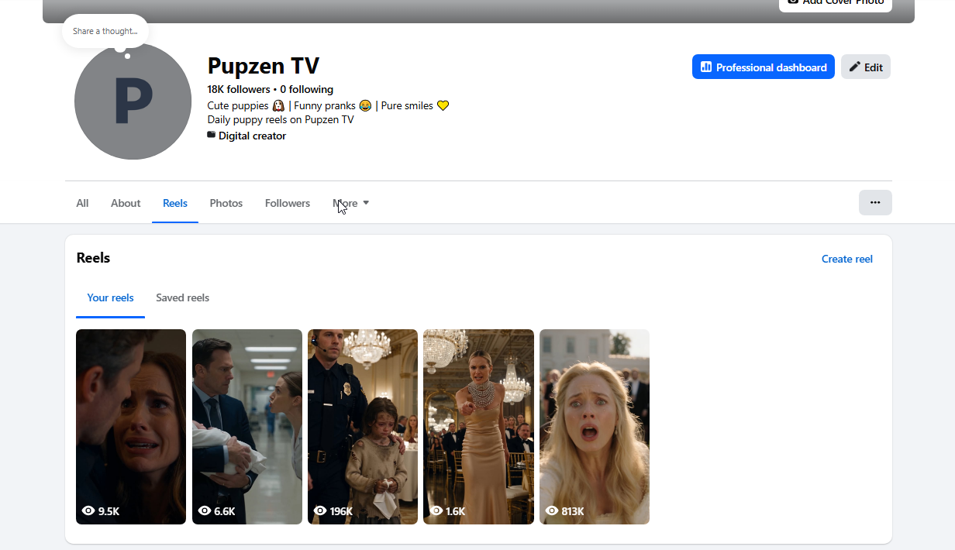Open the reel with 6.6K views
The image size is (955, 550).
(x=247, y=427)
